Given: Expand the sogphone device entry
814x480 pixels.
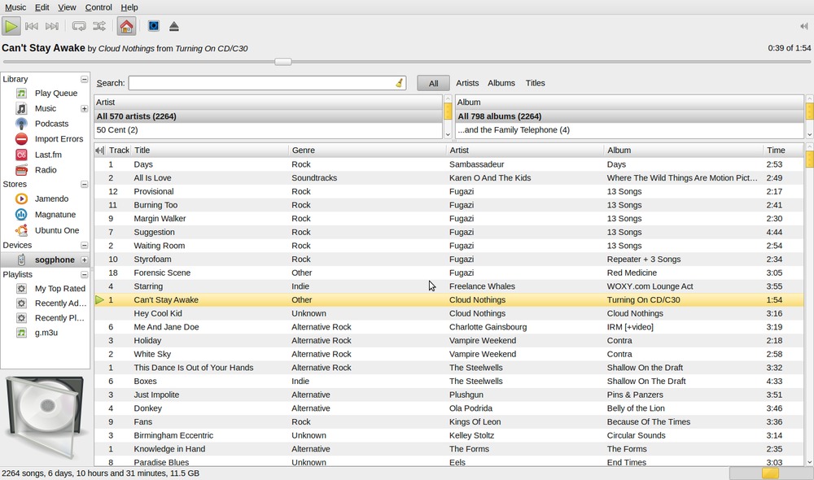Looking at the screenshot, I should [x=84, y=260].
